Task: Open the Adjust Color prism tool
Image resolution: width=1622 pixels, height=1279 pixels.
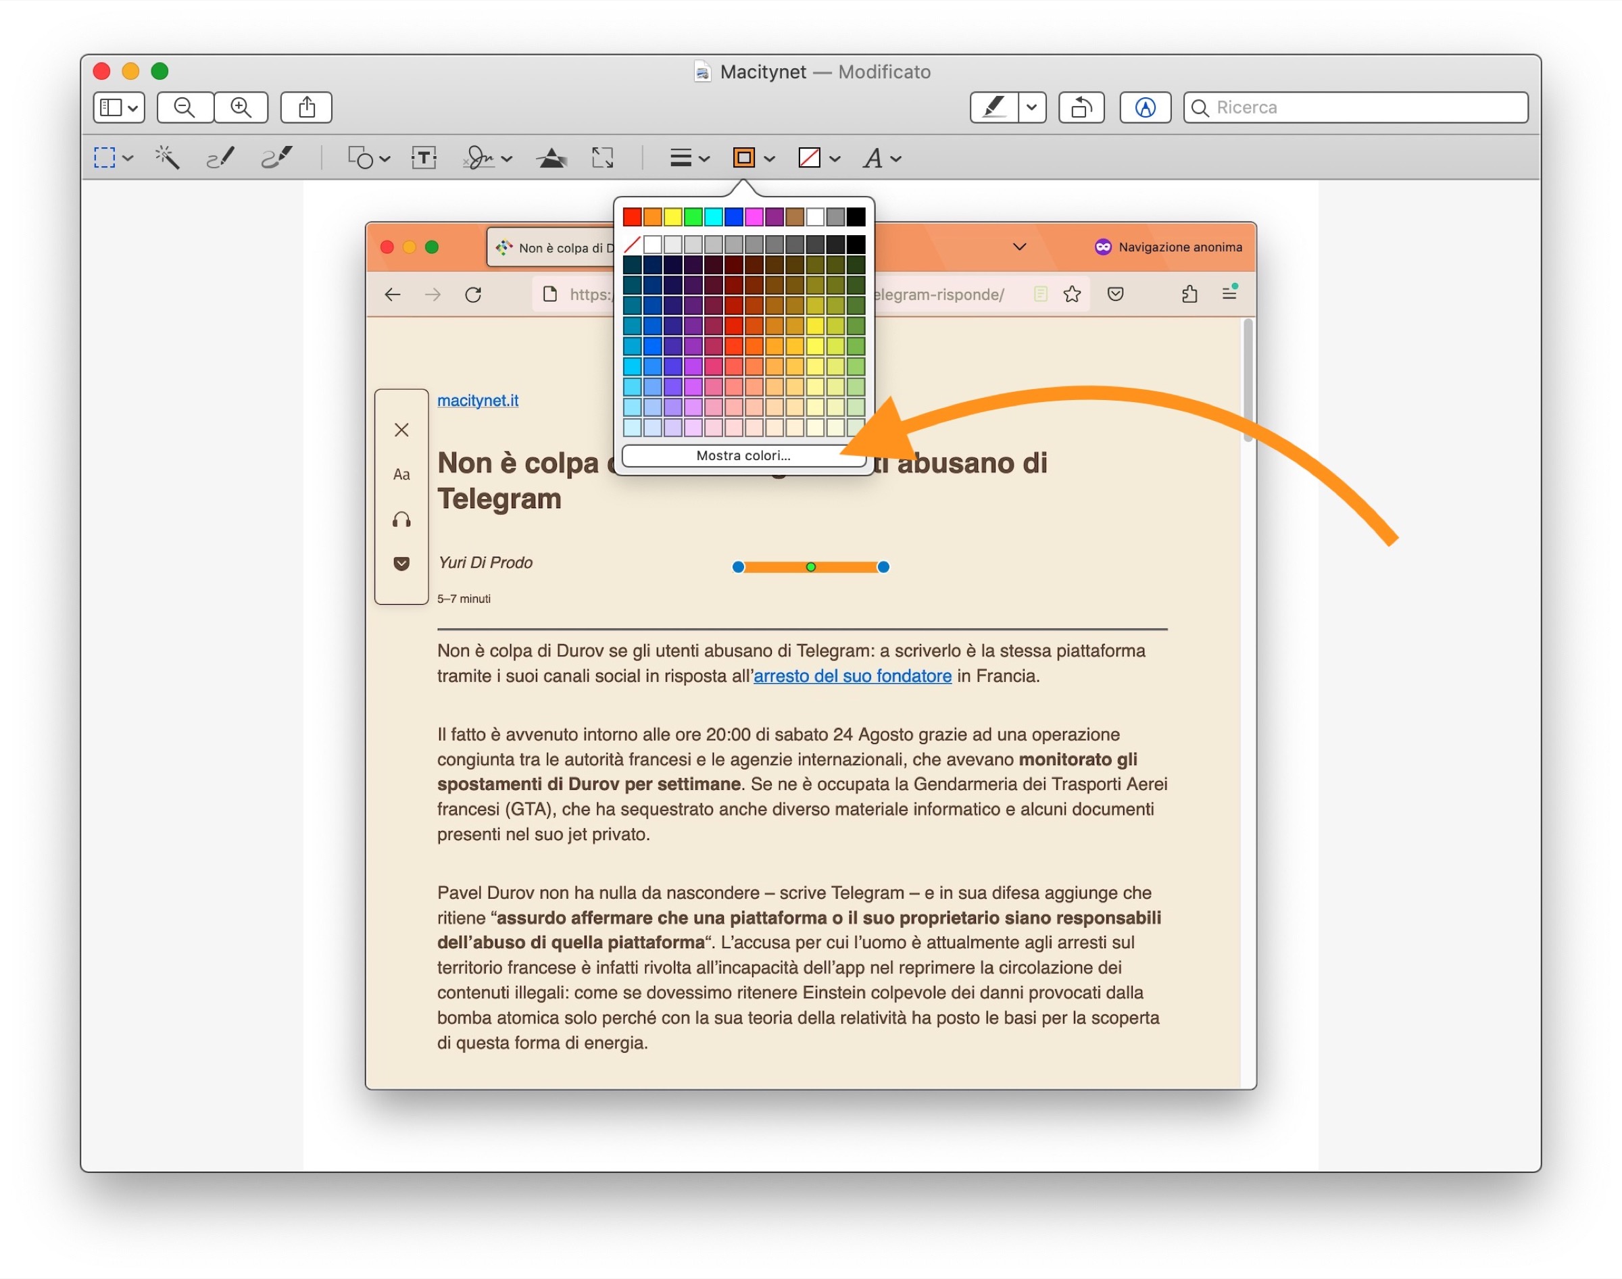Action: 551,157
